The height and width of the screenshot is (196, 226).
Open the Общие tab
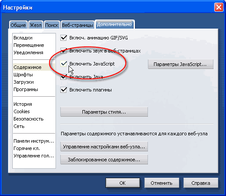click(x=18, y=25)
